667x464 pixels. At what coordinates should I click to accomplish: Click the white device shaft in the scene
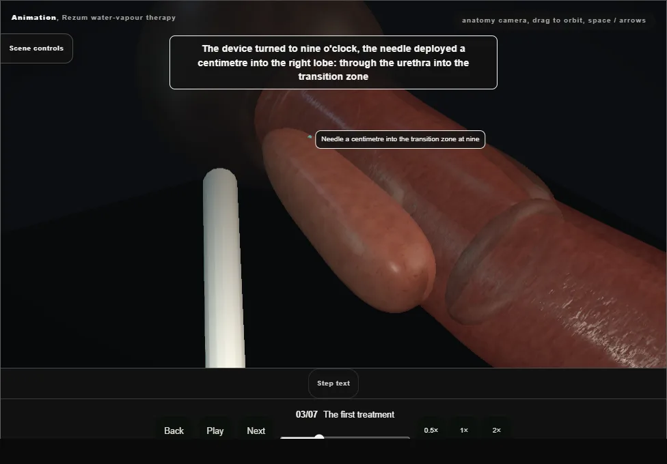click(223, 267)
